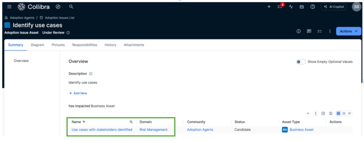Click the AI Copilot button
364x141 pixels.
(334, 7)
